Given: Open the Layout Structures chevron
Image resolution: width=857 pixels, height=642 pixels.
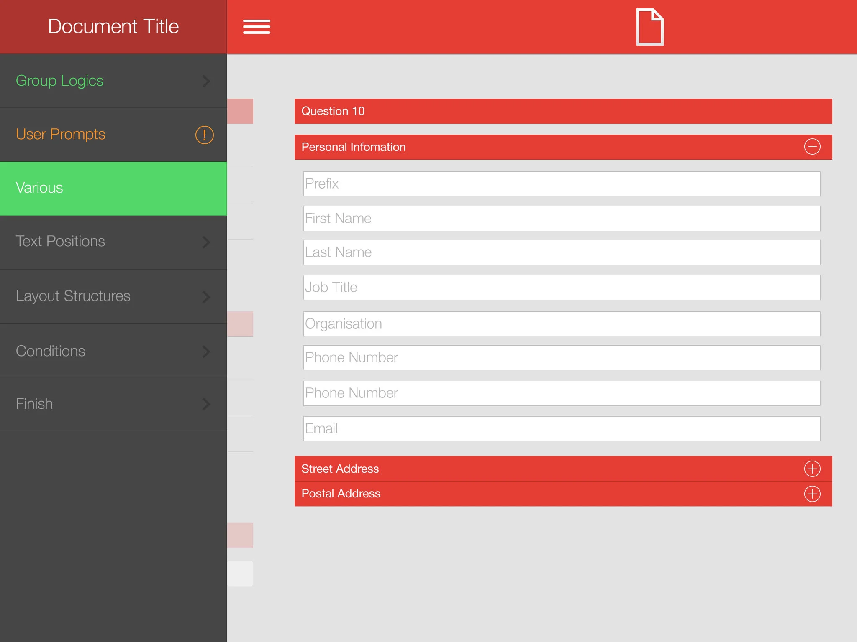Looking at the screenshot, I should (x=206, y=297).
